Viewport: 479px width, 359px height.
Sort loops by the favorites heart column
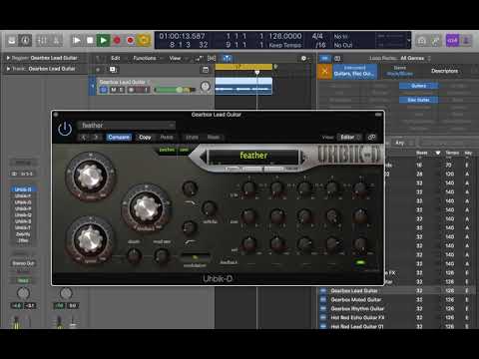pos(438,153)
